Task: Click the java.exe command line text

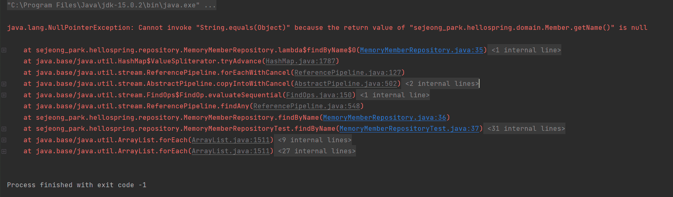Action: tap(111, 5)
